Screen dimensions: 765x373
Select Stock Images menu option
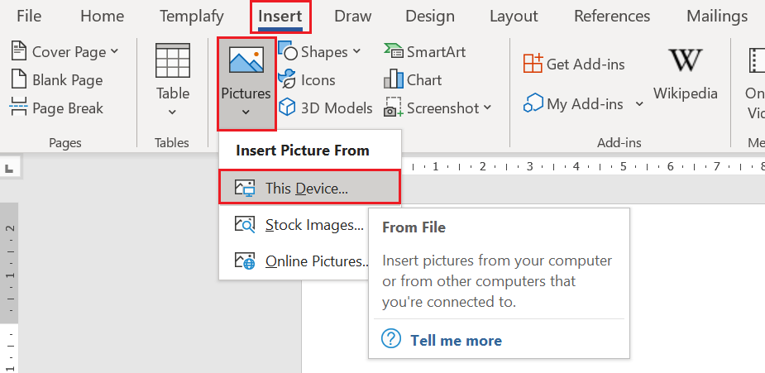[x=313, y=225]
